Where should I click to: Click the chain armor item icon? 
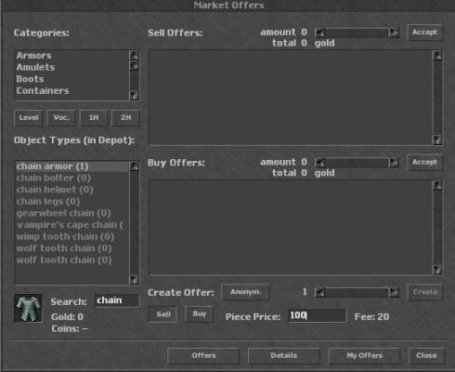29,308
